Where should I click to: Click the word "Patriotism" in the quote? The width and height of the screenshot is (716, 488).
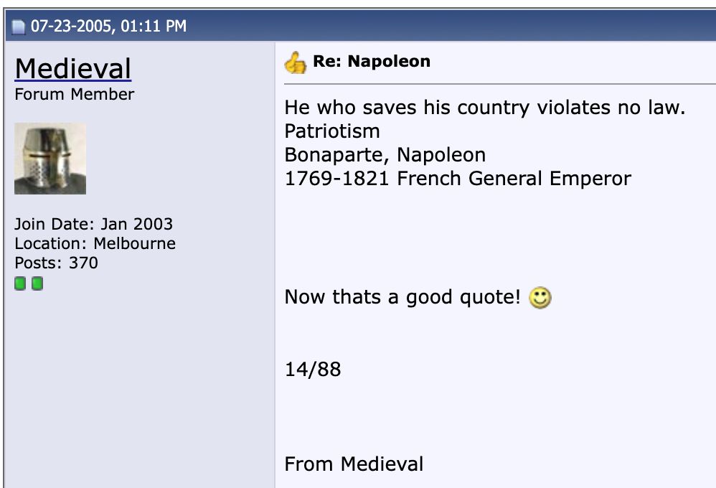click(321, 131)
